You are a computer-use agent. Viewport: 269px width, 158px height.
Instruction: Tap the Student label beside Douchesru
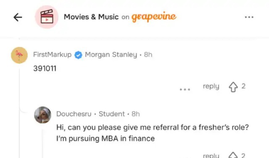(x=112, y=114)
